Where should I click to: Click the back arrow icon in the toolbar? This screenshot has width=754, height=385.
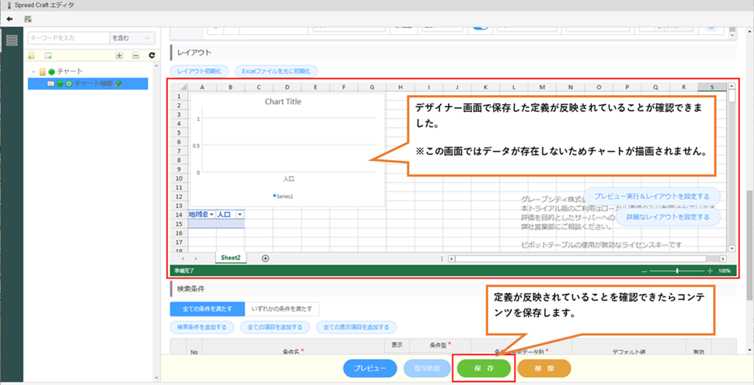9,19
